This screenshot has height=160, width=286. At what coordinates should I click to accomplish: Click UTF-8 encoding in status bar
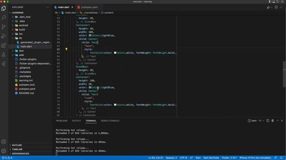183,158
